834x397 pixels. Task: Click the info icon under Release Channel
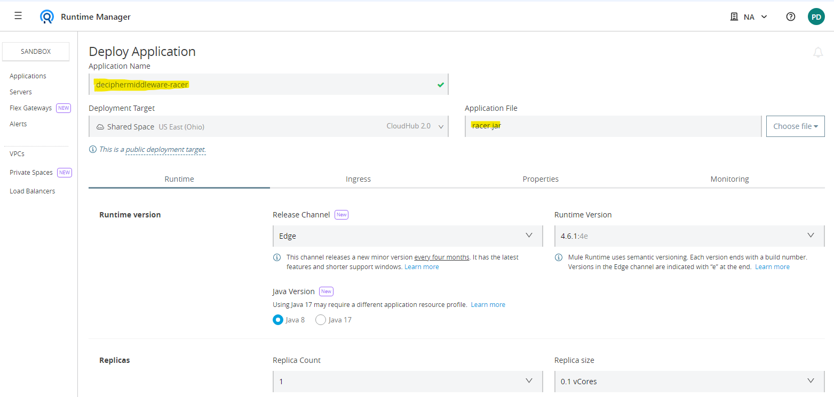[x=277, y=257]
